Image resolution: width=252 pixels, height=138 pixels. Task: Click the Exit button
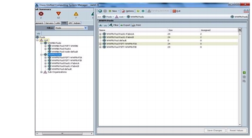(x=176, y=11)
